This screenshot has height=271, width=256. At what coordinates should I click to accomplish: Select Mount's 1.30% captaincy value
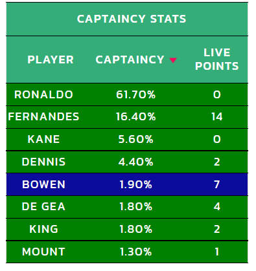coord(135,252)
